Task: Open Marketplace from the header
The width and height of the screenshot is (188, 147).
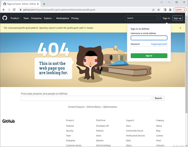Action: pos(62,18)
